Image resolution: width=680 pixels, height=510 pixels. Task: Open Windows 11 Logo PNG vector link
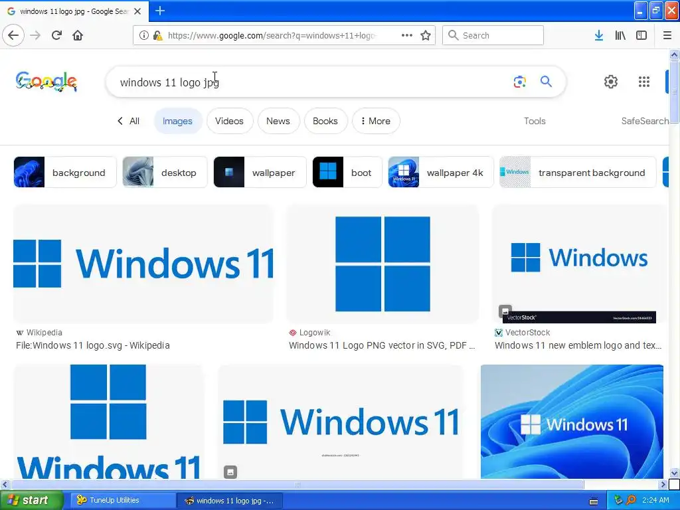pos(382,345)
